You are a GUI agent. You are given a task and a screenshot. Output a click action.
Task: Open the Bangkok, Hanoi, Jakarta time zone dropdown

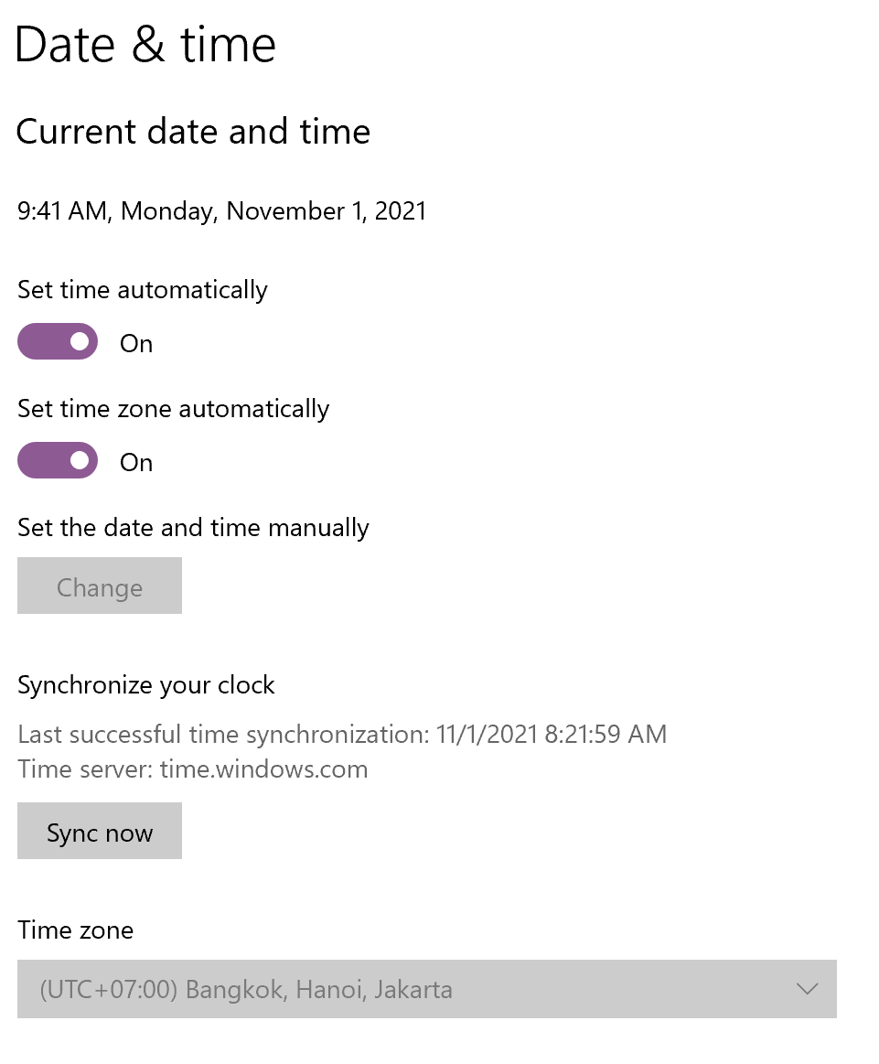pos(426,989)
